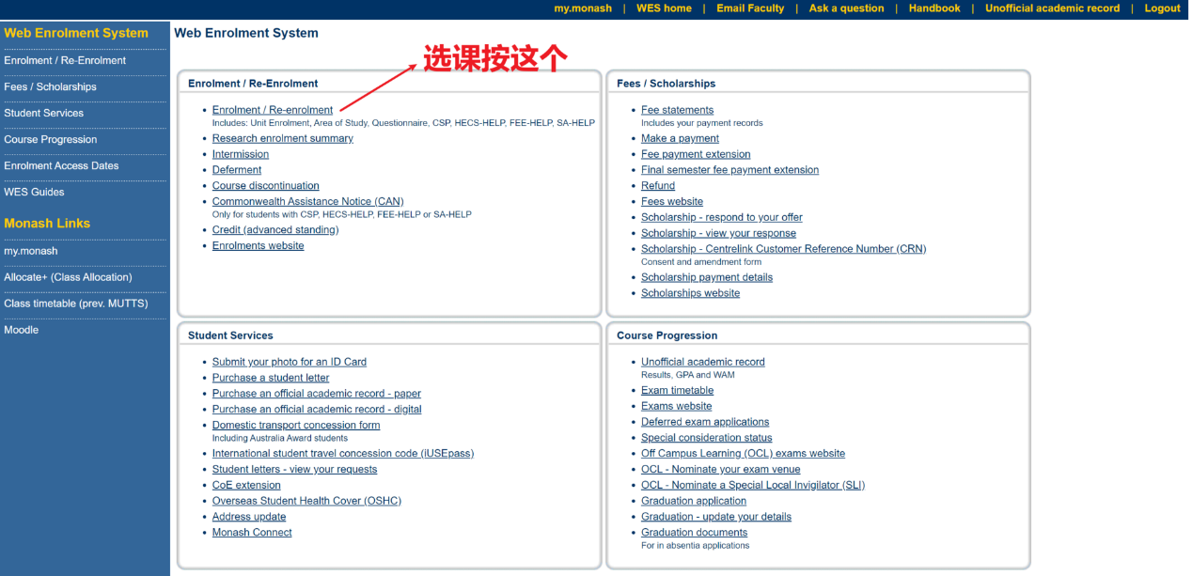1192x576 pixels.
Task: Click Logout in the top bar
Action: click(x=1162, y=8)
